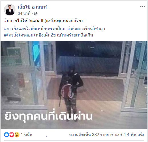Image resolution: width=148 pixels, height=142 pixels.
Task: Click the red heart Love reaction icon
Action: [x=12, y=135]
